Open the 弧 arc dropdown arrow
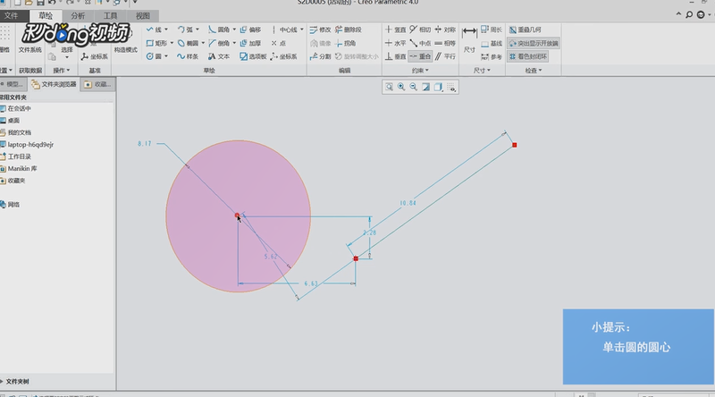The width and height of the screenshot is (715, 397). [x=198, y=30]
